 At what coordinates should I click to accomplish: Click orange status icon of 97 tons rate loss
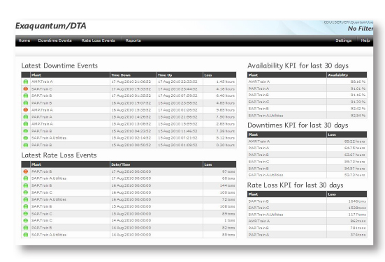(x=26, y=171)
